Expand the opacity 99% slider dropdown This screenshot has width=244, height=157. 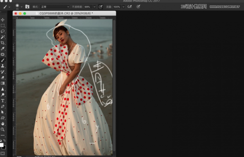(94, 7)
